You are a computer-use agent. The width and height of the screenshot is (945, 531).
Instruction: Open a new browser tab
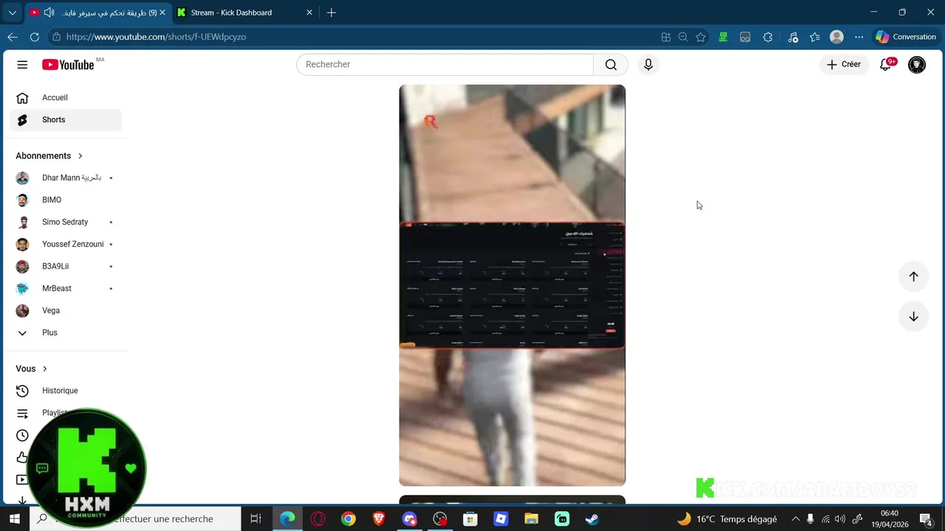point(331,13)
